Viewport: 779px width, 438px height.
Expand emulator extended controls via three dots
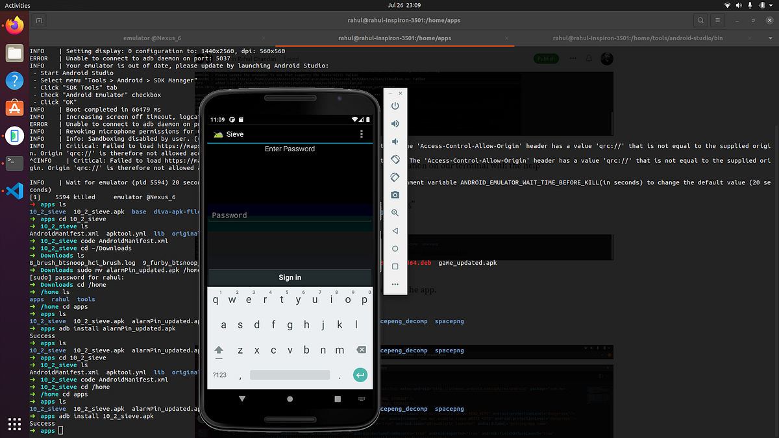click(x=395, y=284)
